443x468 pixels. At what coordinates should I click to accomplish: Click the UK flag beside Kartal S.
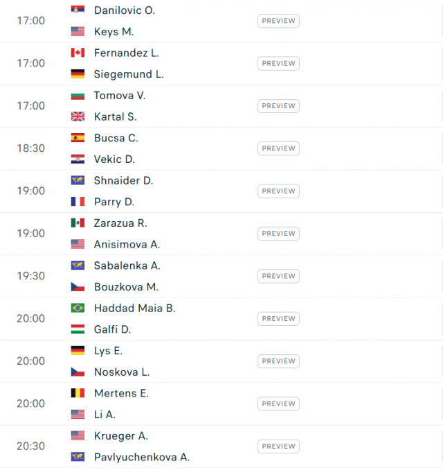[x=78, y=116]
